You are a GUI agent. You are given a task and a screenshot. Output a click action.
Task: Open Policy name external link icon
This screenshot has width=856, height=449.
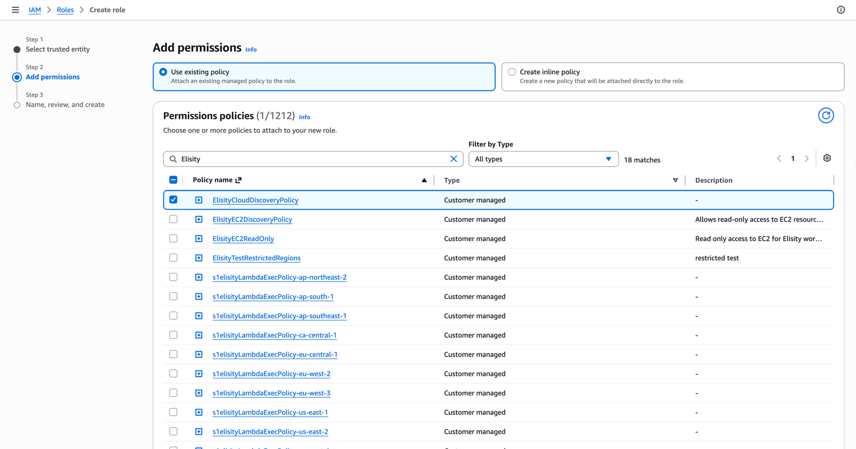click(238, 180)
